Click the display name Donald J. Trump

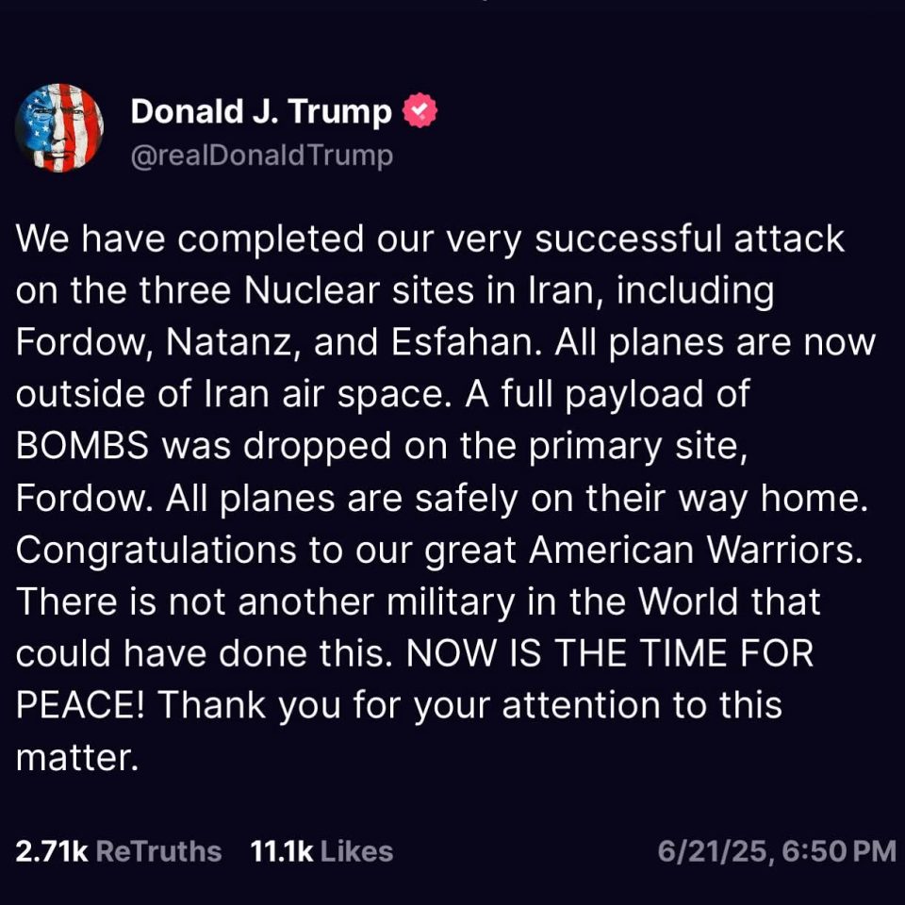click(x=261, y=110)
